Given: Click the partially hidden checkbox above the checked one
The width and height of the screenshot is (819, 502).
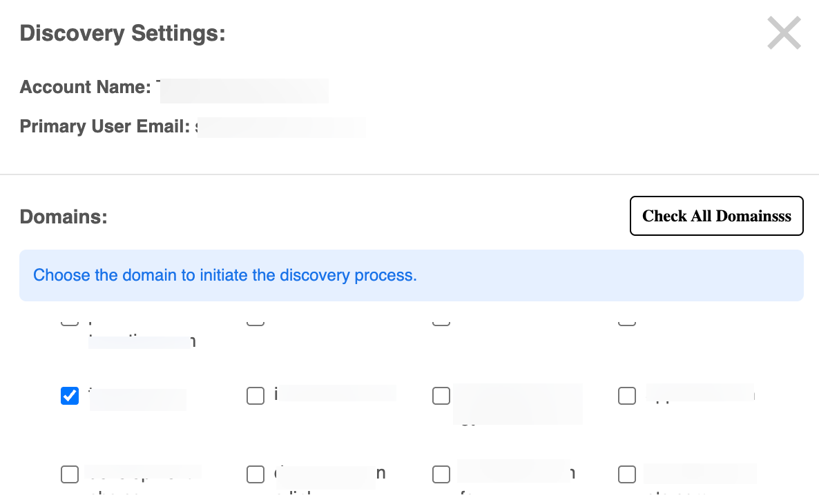Looking at the screenshot, I should tap(70, 322).
